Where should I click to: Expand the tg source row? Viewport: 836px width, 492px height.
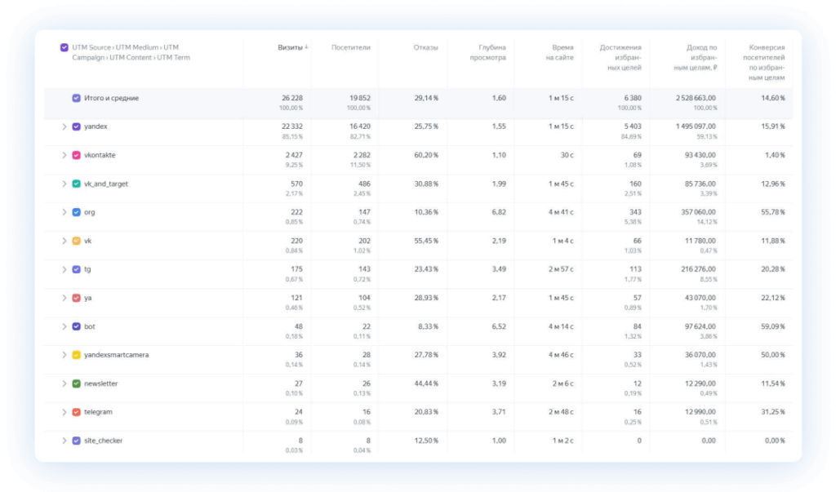(x=64, y=269)
